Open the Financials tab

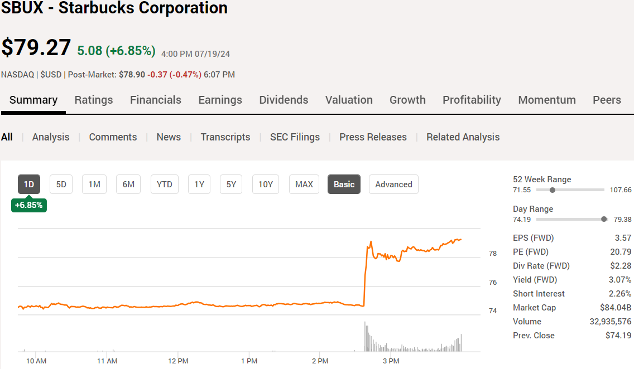[155, 100]
